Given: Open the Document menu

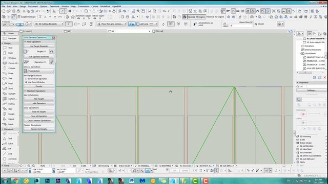Looking at the screenshot, I should [33, 7].
